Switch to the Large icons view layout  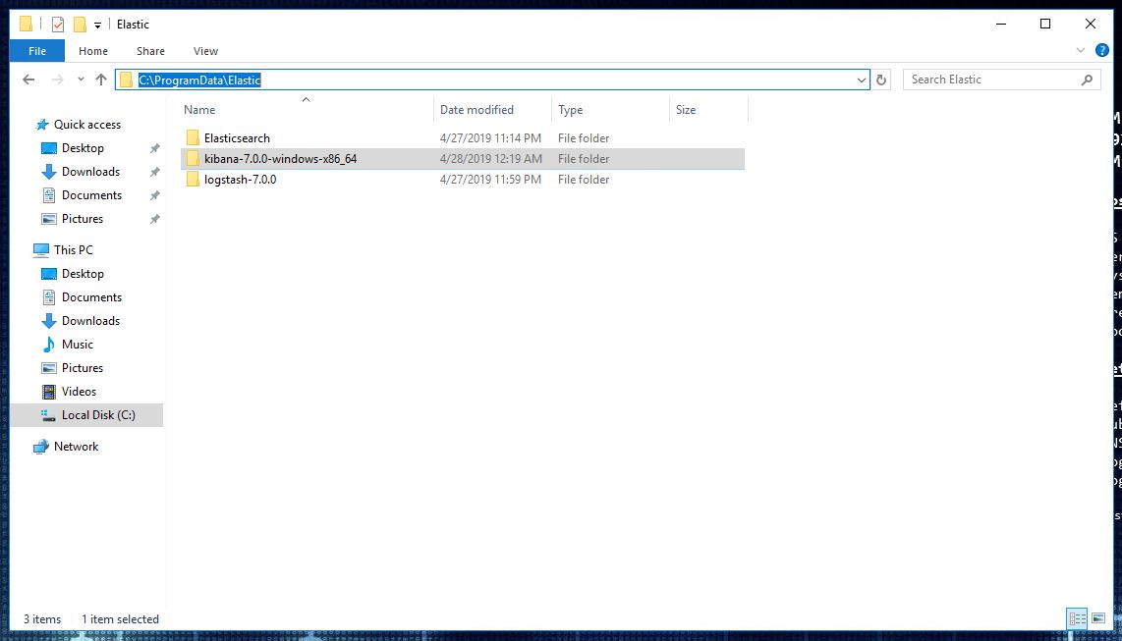(x=1098, y=618)
